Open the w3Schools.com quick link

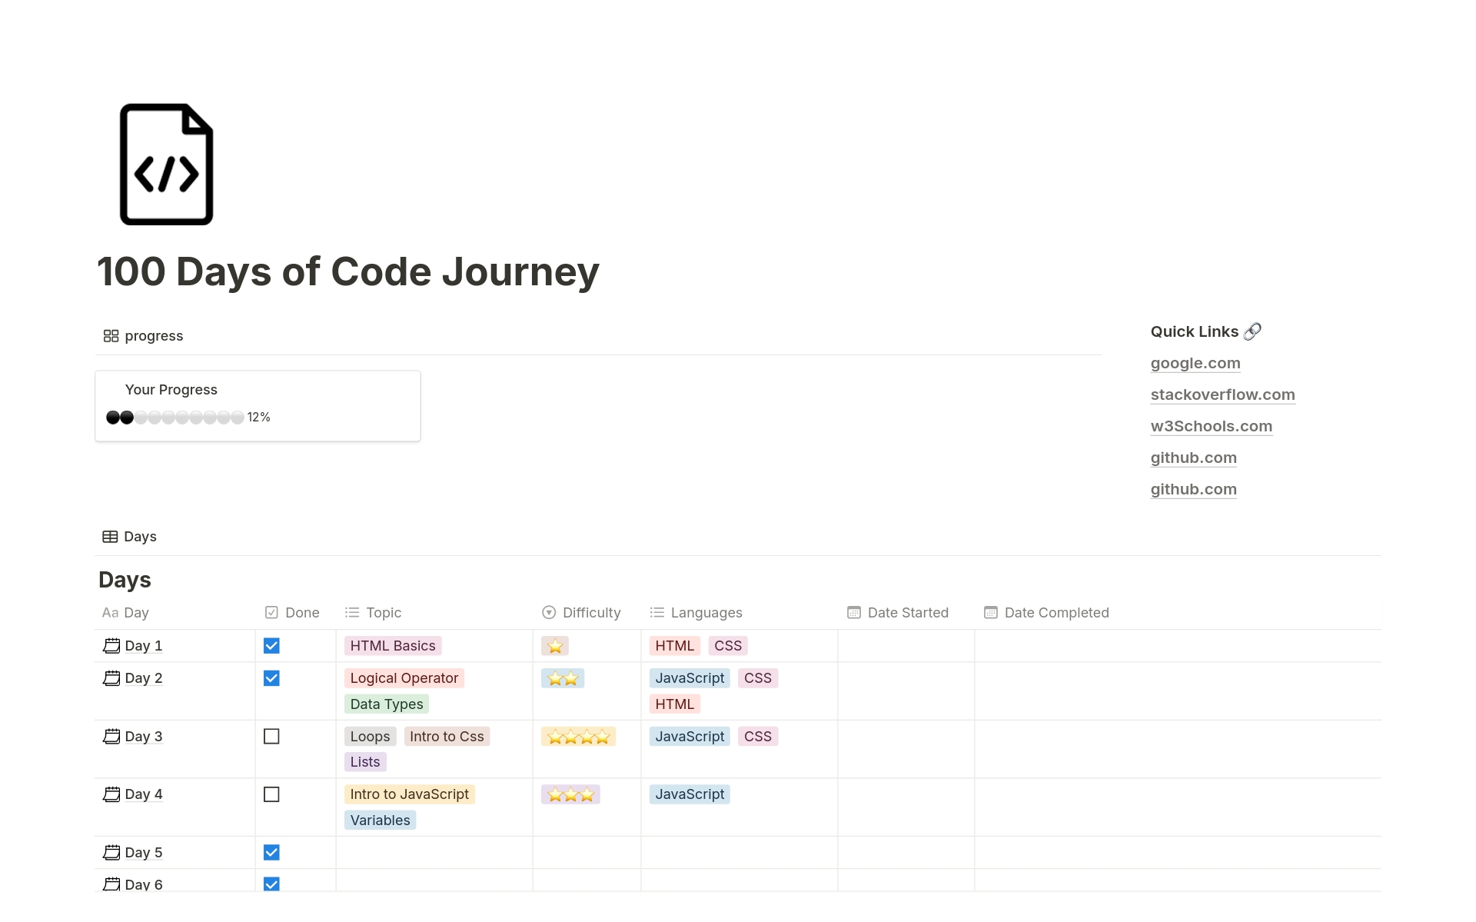(x=1211, y=426)
